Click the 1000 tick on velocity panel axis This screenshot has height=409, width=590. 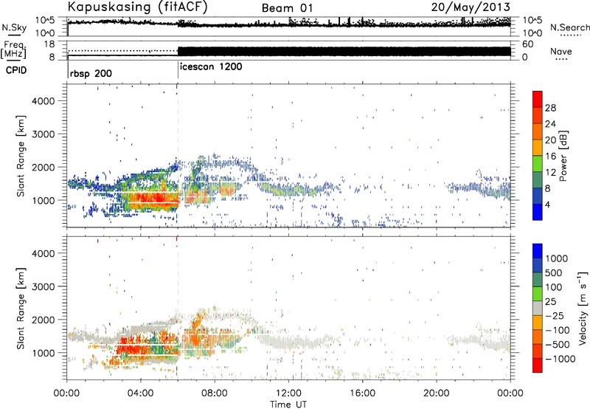pos(44,353)
